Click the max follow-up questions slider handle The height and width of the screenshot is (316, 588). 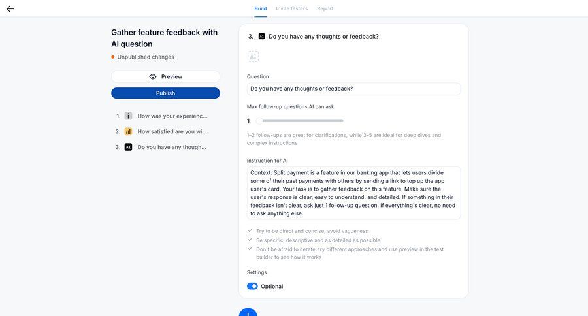coord(259,121)
